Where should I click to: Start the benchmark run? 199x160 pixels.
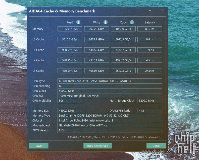tap(97, 146)
